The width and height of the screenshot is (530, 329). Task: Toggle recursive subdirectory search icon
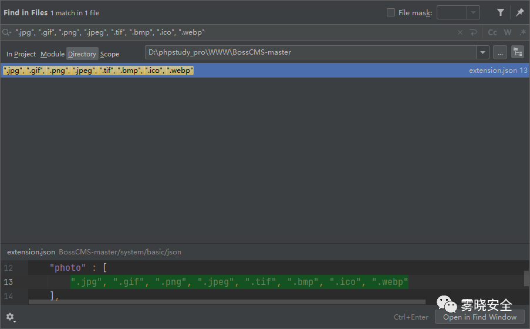[x=518, y=52]
